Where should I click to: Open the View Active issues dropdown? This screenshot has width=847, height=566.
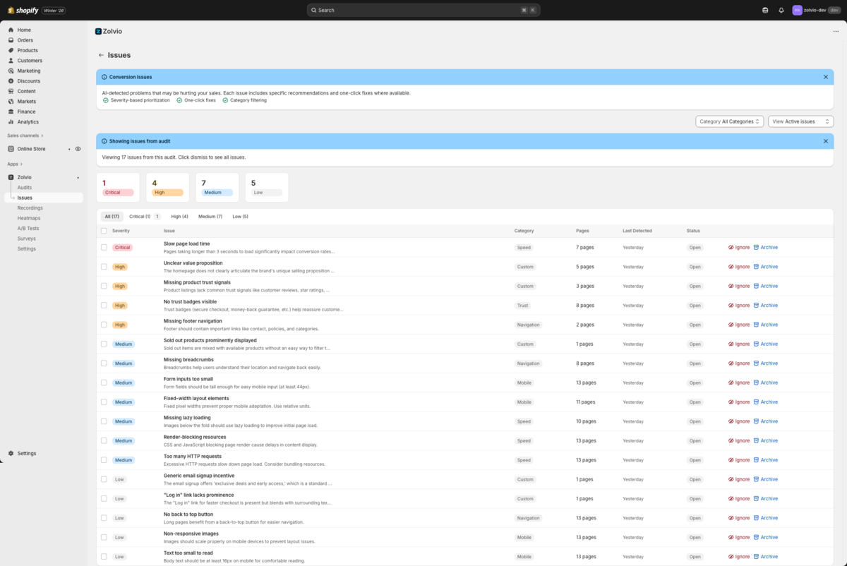tap(800, 121)
